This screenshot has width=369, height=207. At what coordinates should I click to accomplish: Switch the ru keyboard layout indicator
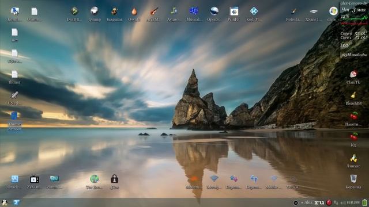click(x=319, y=202)
